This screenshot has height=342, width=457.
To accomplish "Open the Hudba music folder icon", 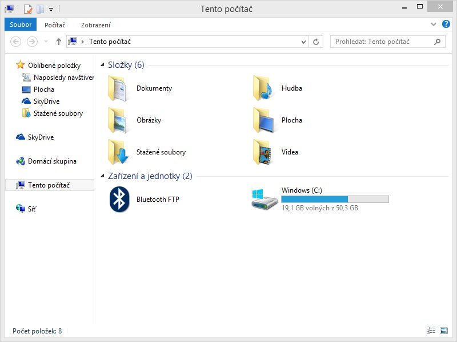I will (x=264, y=88).
